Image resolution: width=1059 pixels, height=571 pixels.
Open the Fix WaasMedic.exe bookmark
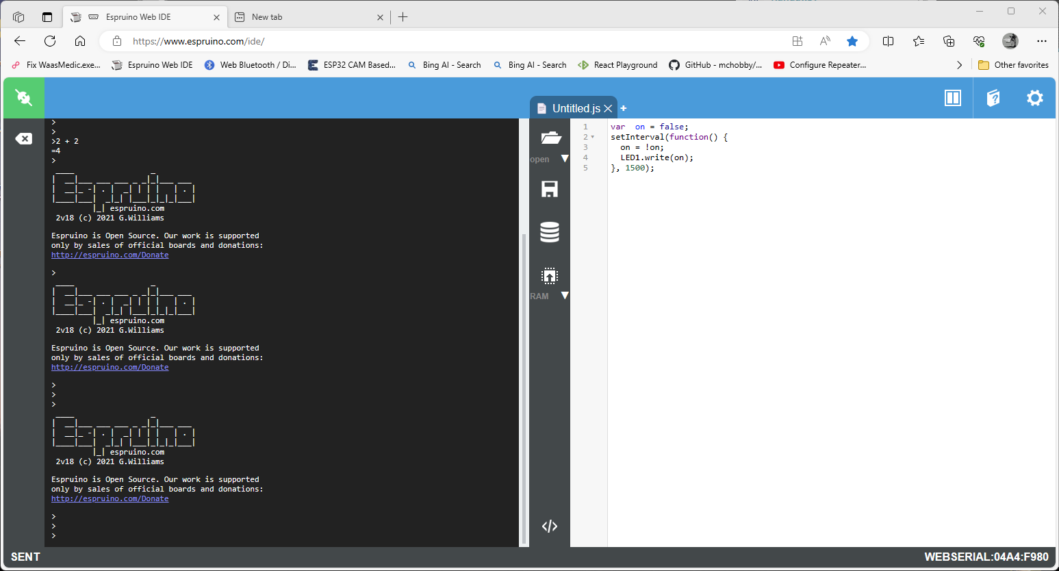pyautogui.click(x=56, y=65)
